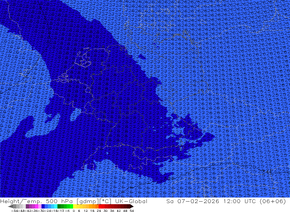Click the 'Sa 07-02-2026' date text
The image size is (290, 212).
(193, 201)
